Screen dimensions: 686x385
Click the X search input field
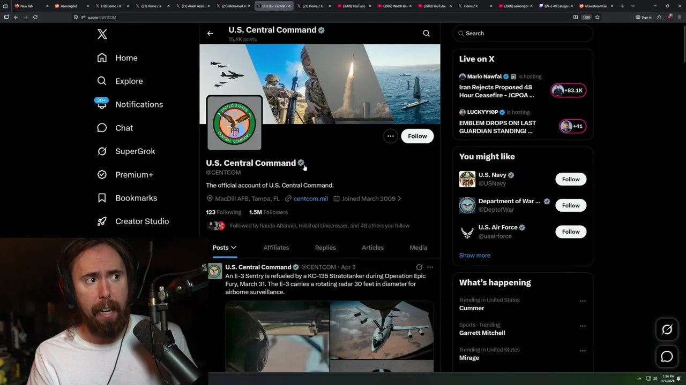click(523, 33)
